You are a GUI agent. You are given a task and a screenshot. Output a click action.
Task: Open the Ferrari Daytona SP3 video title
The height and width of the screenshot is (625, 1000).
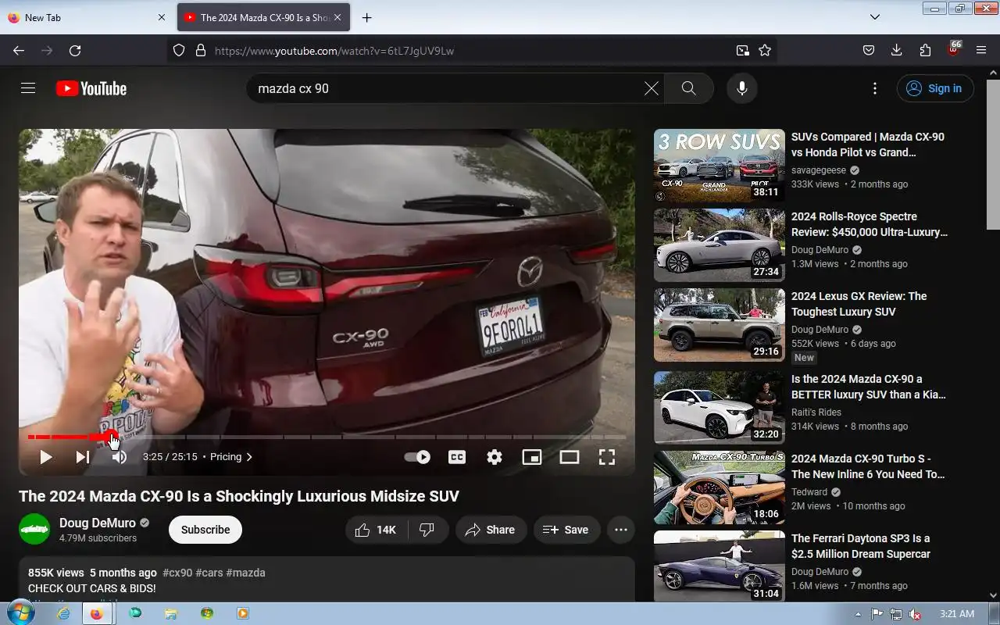pos(861,546)
